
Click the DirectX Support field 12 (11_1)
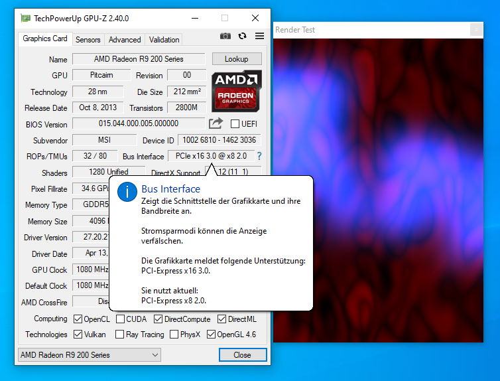click(233, 171)
